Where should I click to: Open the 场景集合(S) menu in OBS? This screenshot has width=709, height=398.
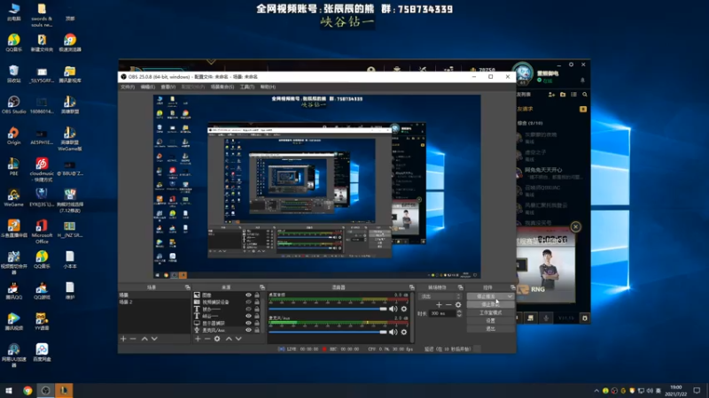tap(222, 87)
